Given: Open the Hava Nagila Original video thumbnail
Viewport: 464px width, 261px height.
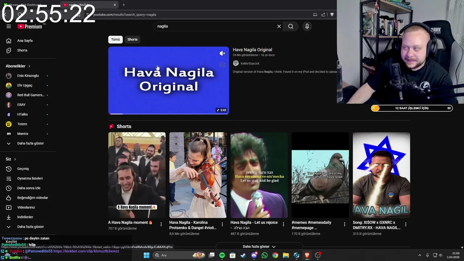Looking at the screenshot, I should 169,80.
